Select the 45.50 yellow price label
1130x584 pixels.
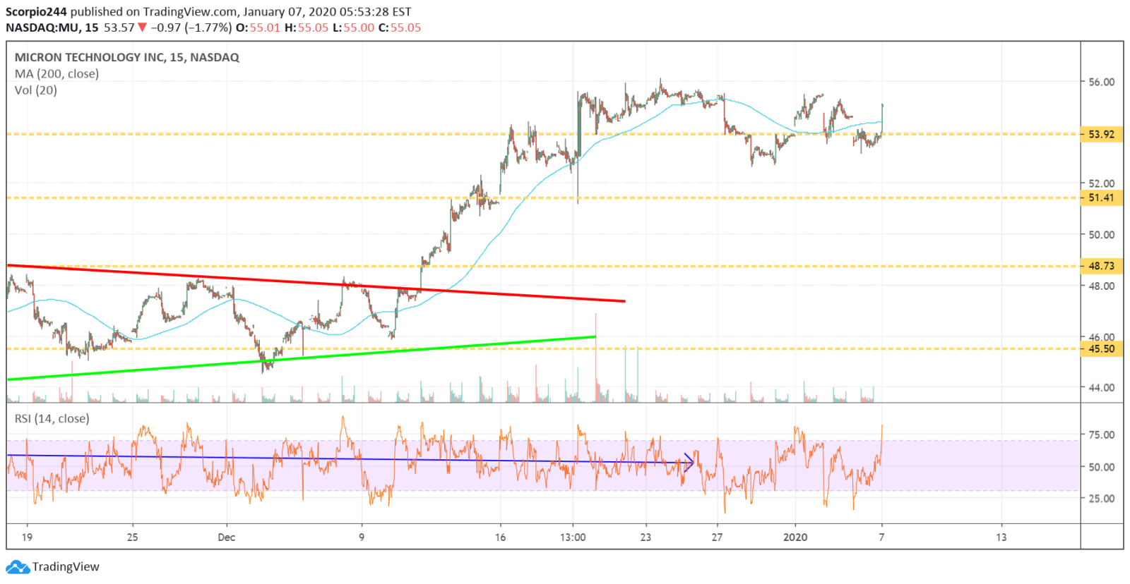1101,348
